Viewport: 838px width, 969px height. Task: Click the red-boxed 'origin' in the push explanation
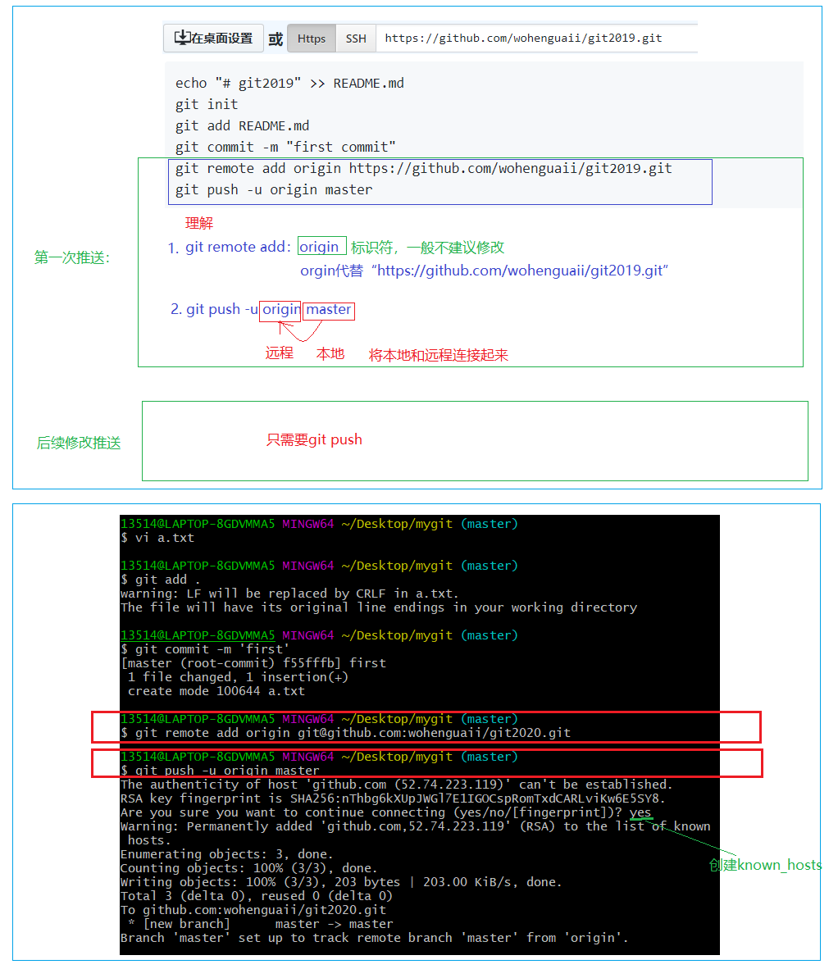(280, 310)
